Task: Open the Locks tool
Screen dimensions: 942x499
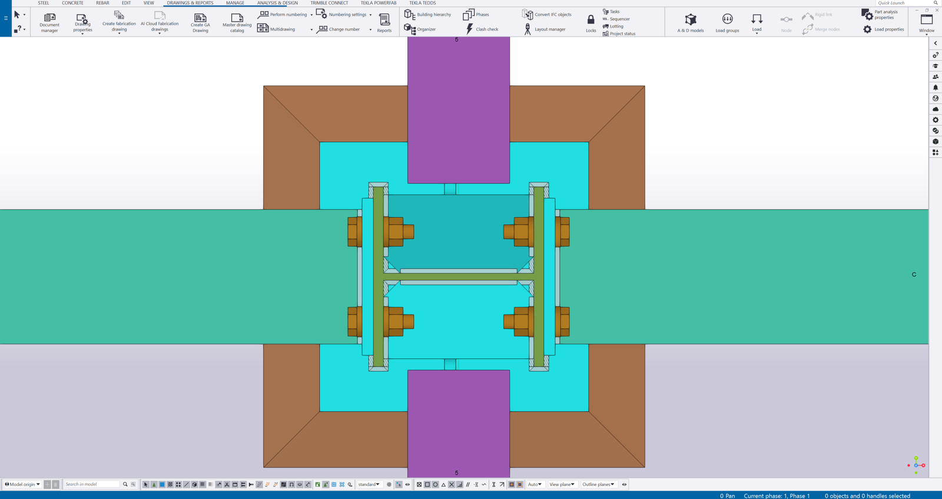Action: [591, 23]
